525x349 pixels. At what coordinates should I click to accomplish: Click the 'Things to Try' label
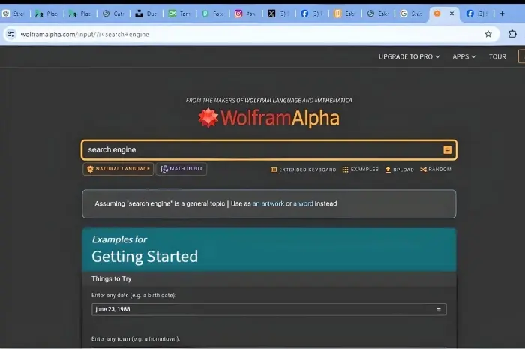click(112, 278)
